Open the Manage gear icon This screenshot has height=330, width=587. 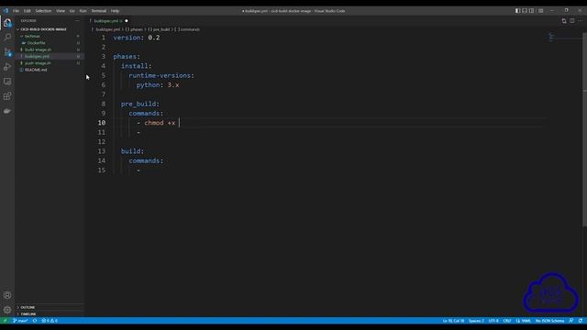click(x=7, y=310)
